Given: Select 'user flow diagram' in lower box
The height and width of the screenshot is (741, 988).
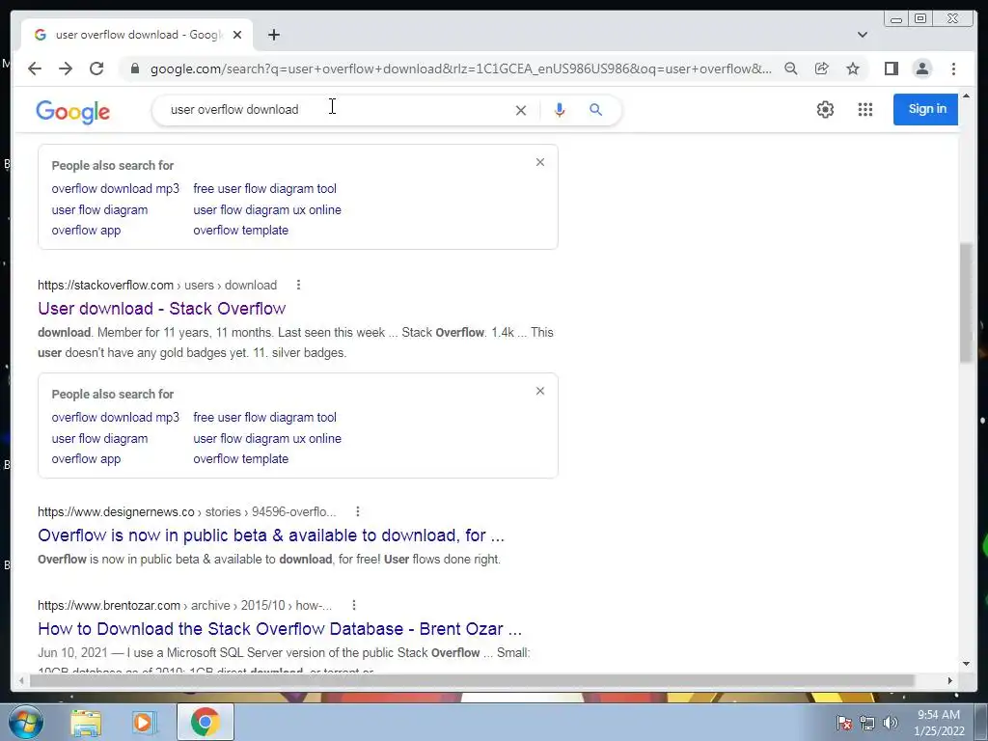Looking at the screenshot, I should tap(99, 439).
